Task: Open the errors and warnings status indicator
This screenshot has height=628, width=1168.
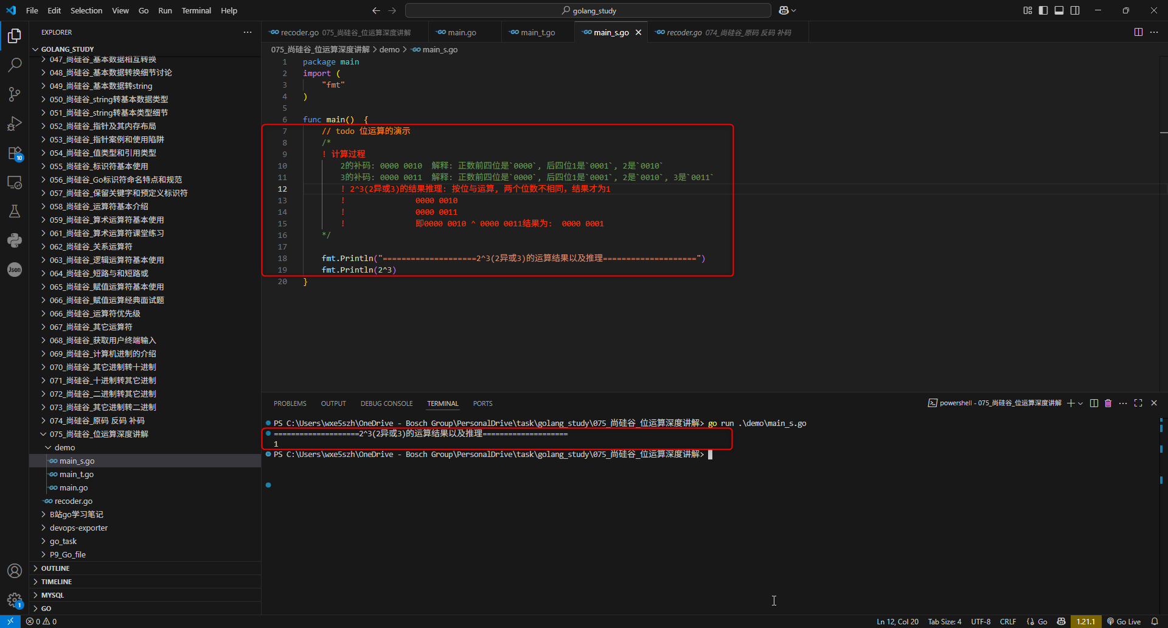Action: [41, 621]
